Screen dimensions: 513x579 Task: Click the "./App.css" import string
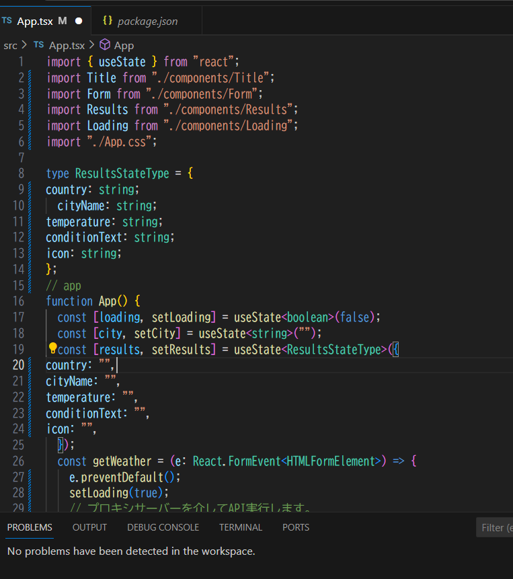(120, 142)
